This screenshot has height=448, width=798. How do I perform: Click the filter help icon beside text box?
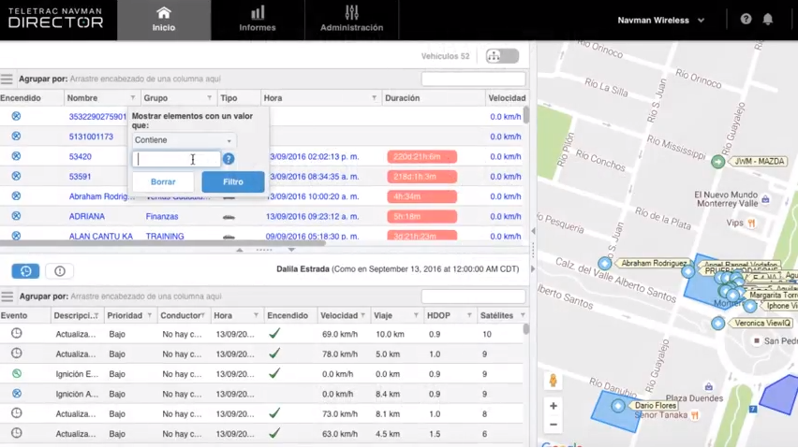coord(229,159)
